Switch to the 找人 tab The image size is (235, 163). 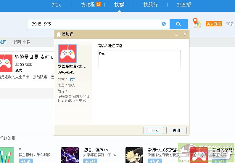(57, 5)
